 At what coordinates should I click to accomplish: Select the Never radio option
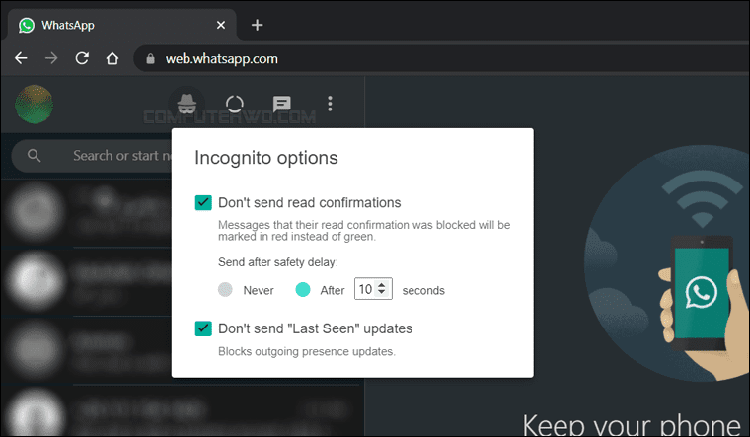tap(225, 290)
